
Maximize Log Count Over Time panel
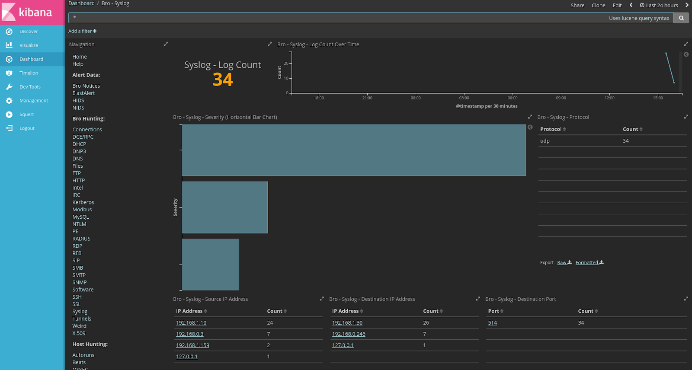686,44
